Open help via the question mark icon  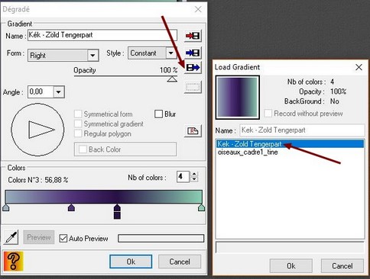13,261
